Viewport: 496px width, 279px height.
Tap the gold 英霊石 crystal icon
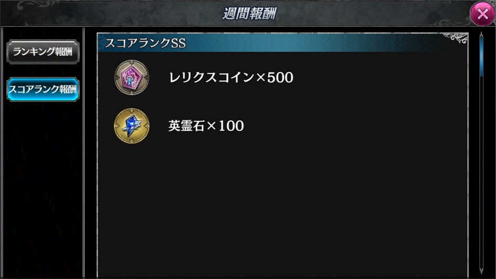(x=132, y=126)
